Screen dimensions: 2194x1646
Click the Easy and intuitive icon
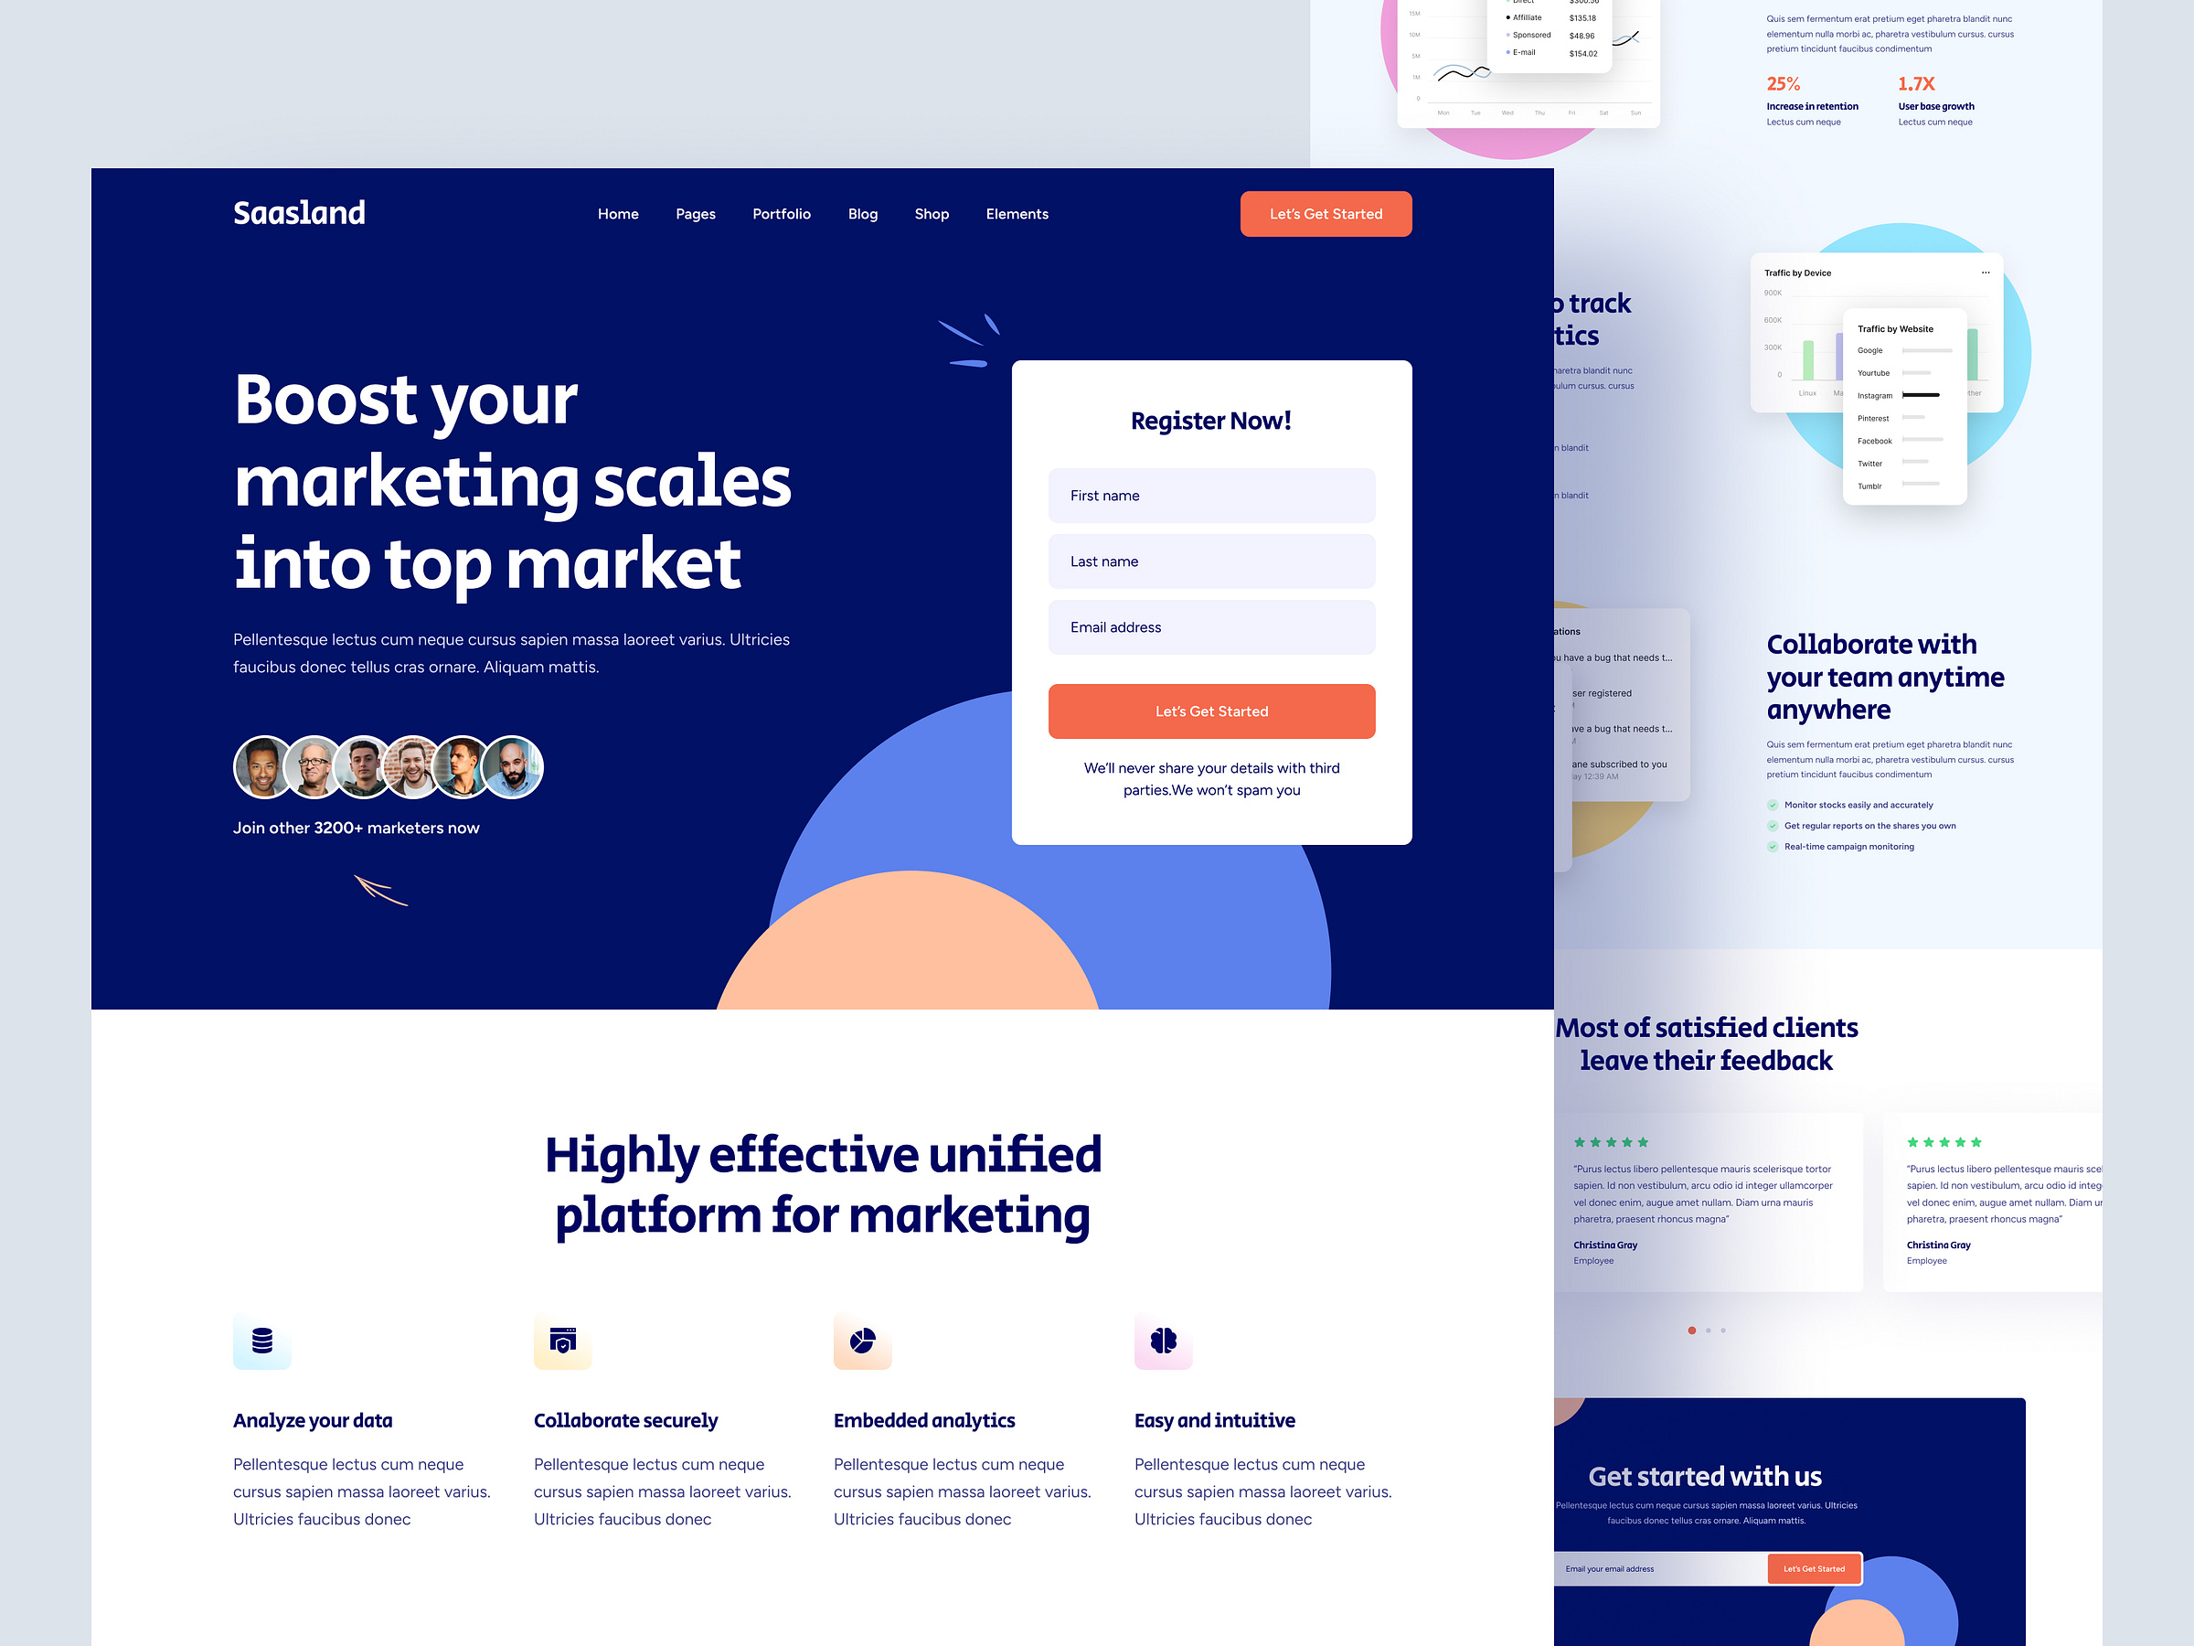[x=1163, y=1340]
